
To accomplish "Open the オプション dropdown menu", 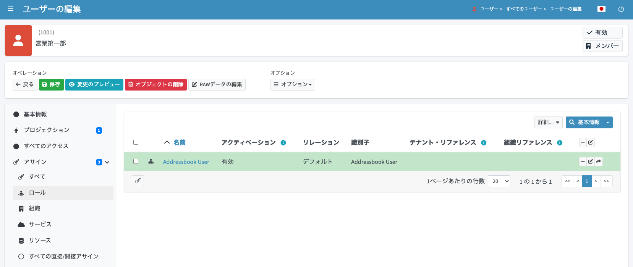I will coord(293,84).
